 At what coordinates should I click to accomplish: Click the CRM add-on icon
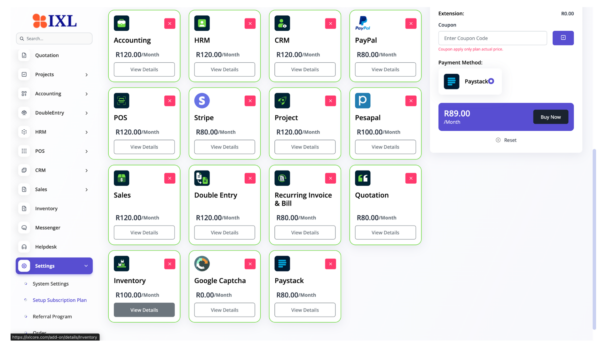[x=282, y=23]
